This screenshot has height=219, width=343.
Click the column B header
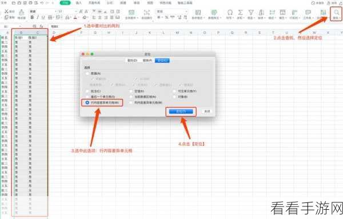(x=21, y=33)
